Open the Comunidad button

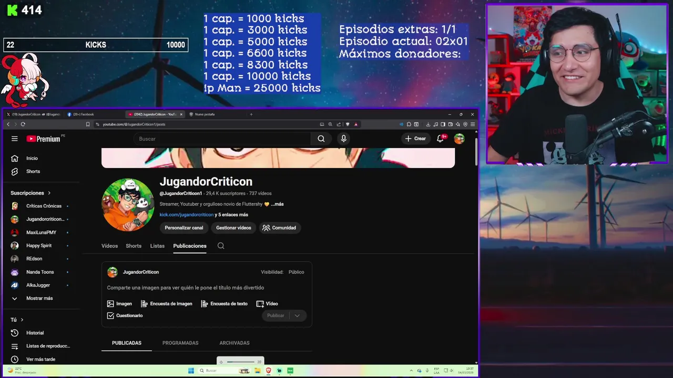(279, 228)
